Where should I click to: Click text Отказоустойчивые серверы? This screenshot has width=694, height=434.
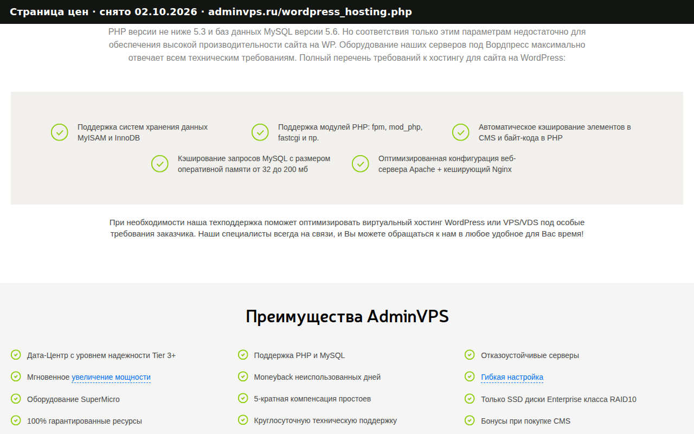pos(530,355)
